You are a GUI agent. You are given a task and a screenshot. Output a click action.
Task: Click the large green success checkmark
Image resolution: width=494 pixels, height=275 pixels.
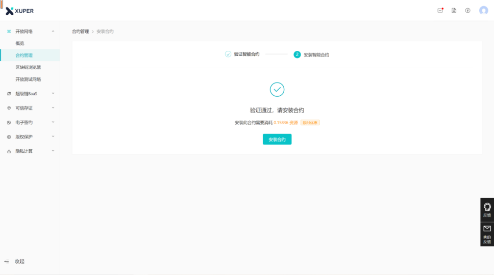click(x=277, y=90)
